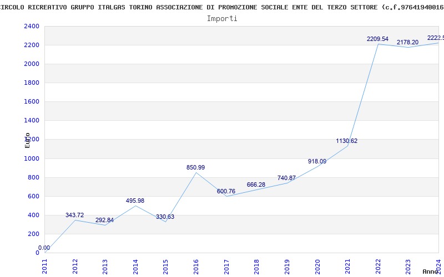Select the 2209.54 data label
This screenshot has width=444, height=277.
[x=377, y=39]
